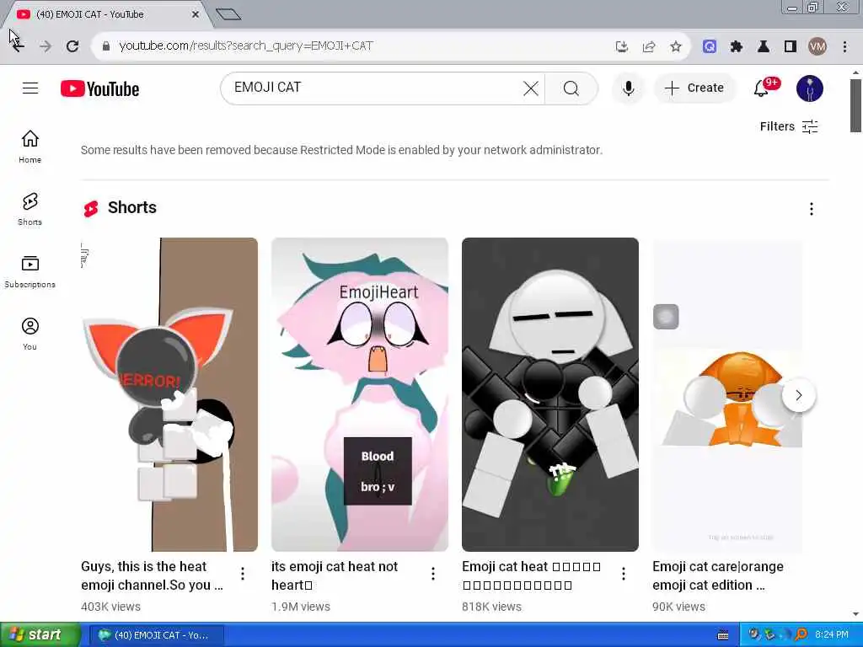The image size is (863, 647).
Task: Open the Windows start button
Action: pos(40,635)
